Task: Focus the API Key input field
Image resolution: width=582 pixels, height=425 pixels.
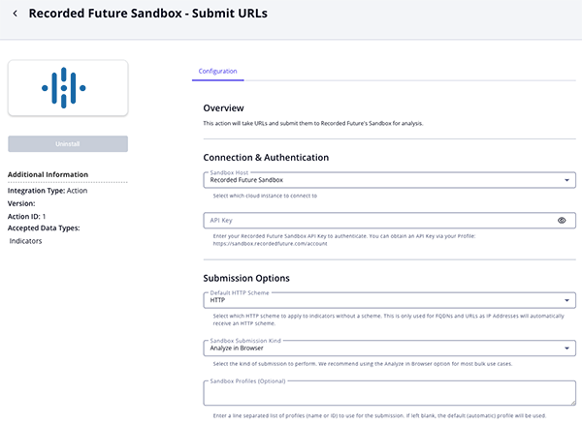Action: tap(389, 221)
